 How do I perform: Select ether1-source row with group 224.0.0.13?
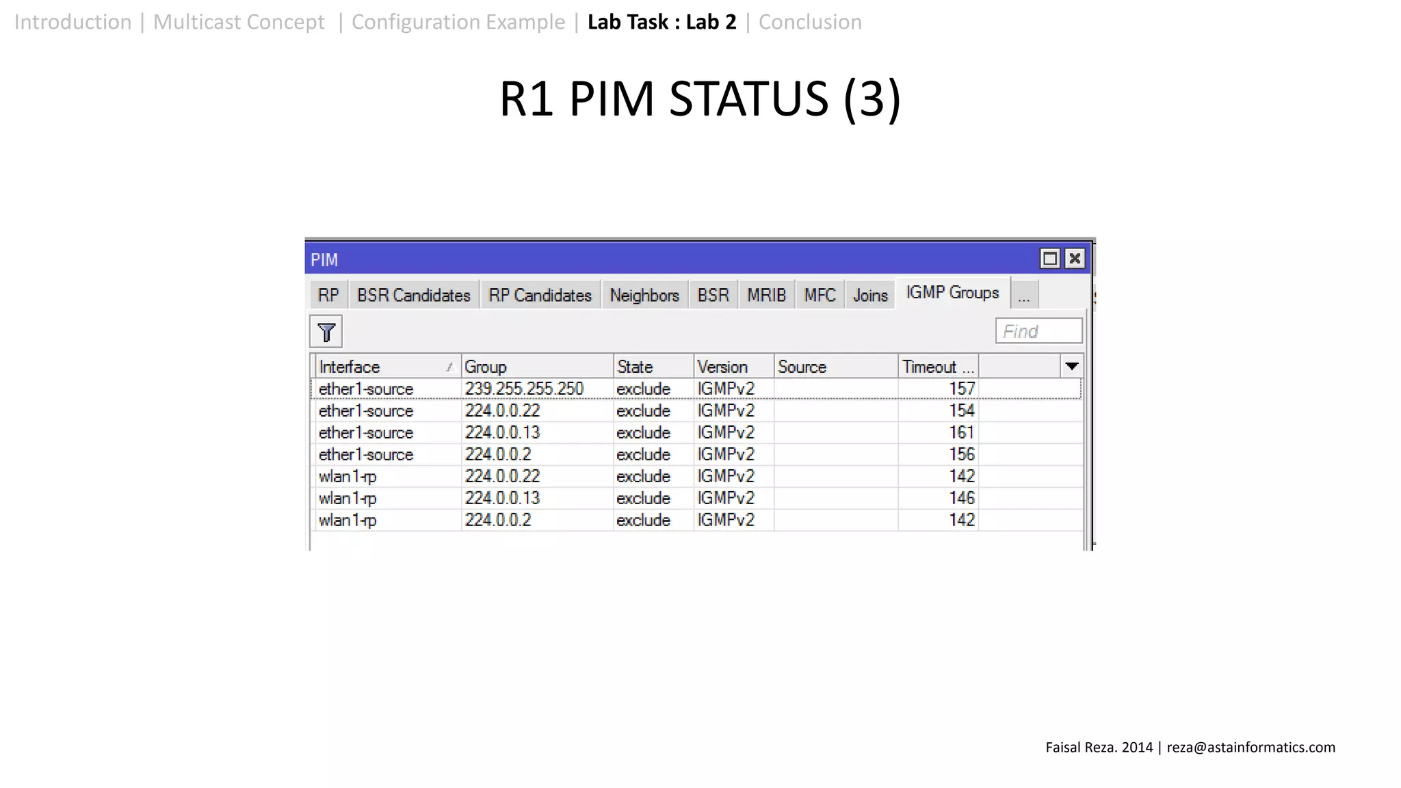click(696, 432)
